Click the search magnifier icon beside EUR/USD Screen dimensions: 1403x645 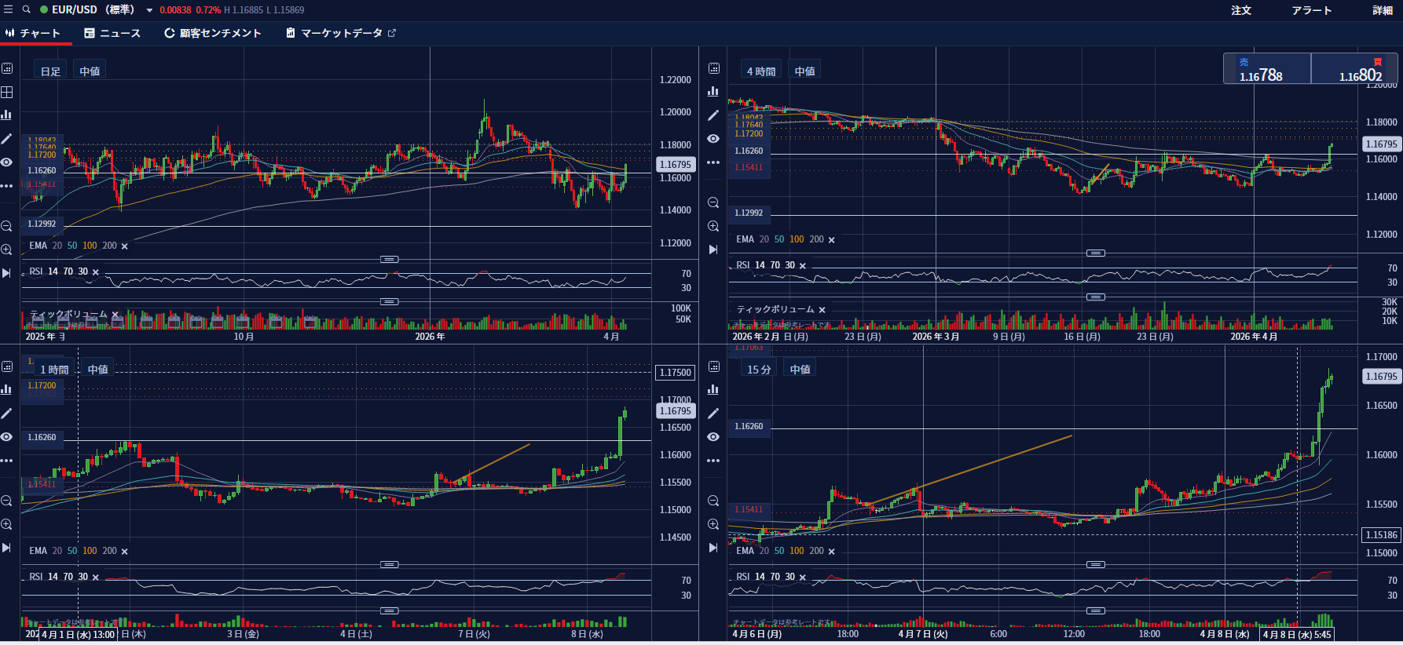pyautogui.click(x=26, y=9)
